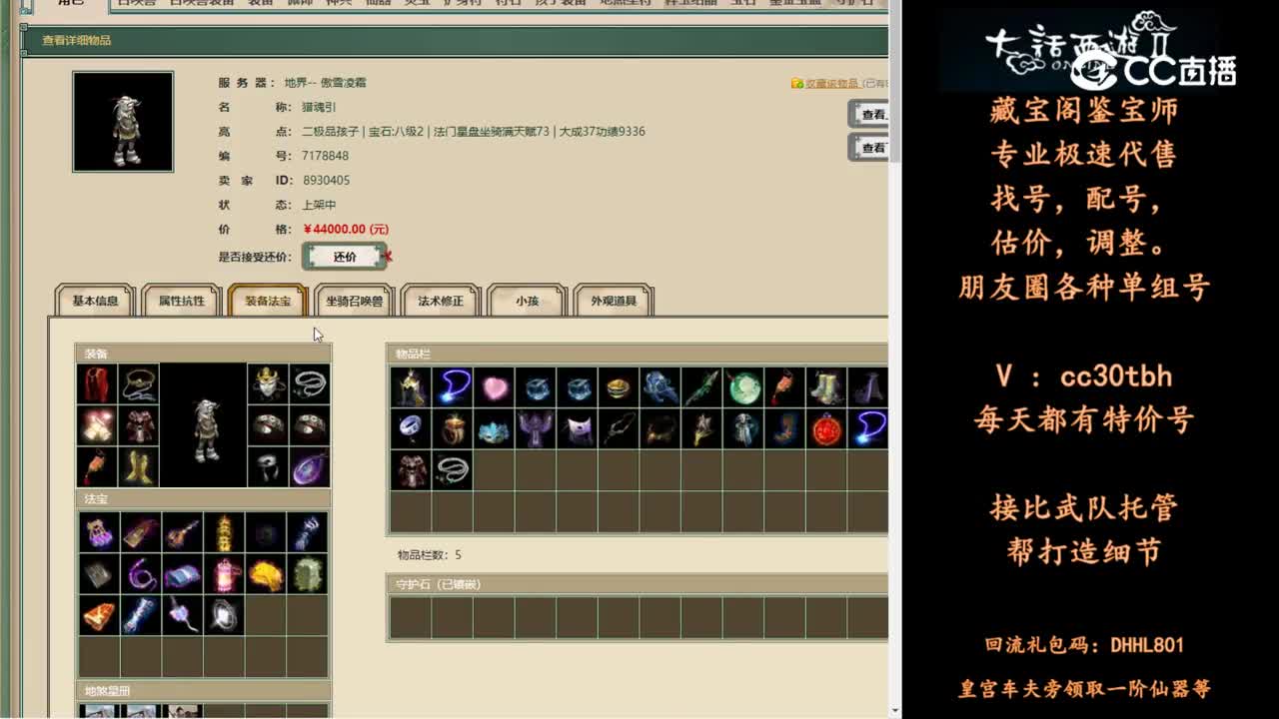Select the glowing gloves equipment icon
The image size is (1279, 719).
97,425
